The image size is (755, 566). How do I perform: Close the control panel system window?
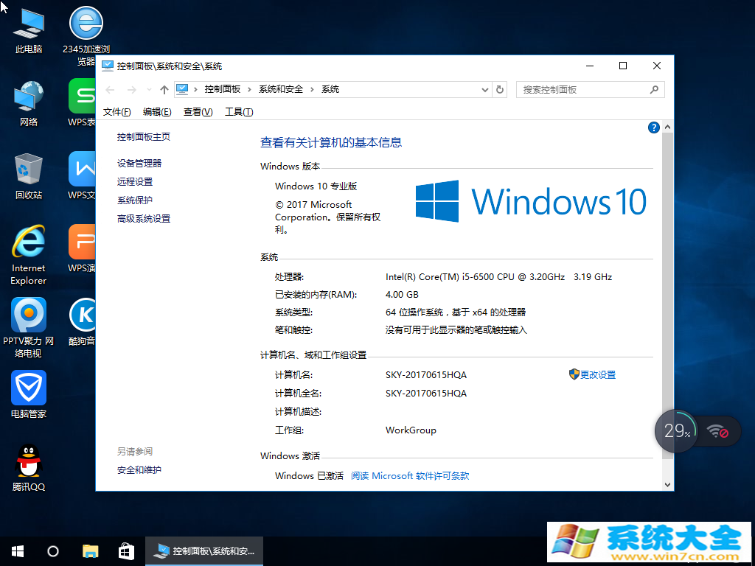coord(657,66)
